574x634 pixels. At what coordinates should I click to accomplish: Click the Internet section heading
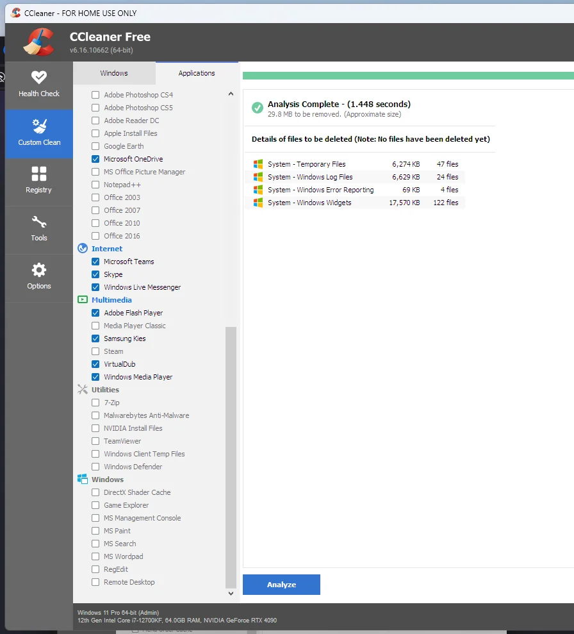tap(106, 249)
